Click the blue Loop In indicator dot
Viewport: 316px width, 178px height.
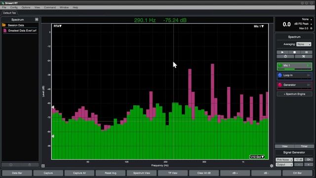(280, 75)
